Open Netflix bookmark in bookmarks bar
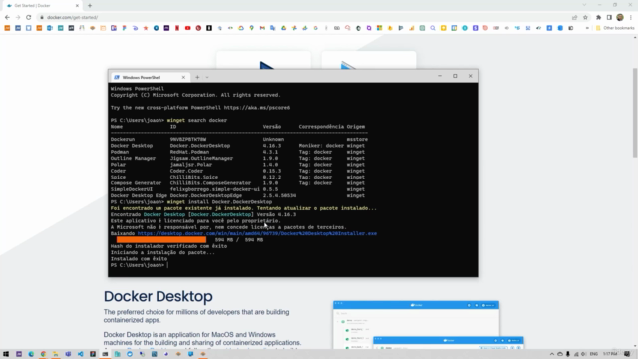This screenshot has height=359, width=638. point(177,28)
